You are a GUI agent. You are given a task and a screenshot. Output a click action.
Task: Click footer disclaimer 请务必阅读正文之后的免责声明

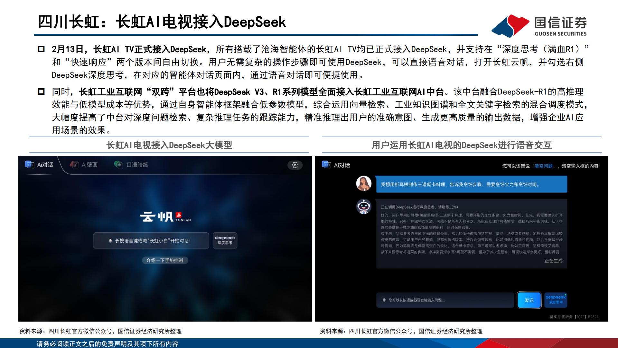(108, 344)
